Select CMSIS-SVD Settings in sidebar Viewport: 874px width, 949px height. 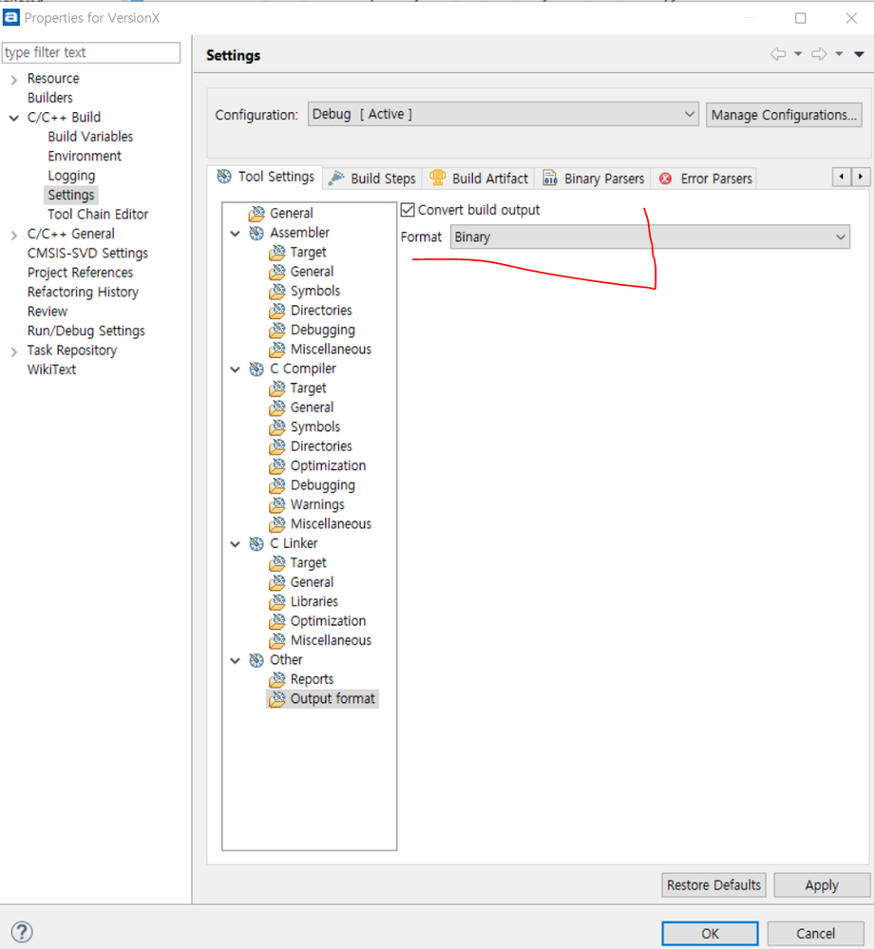pos(87,253)
